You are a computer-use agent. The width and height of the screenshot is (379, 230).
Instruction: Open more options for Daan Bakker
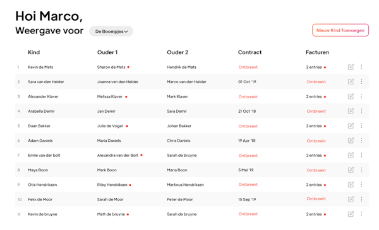coord(361,126)
